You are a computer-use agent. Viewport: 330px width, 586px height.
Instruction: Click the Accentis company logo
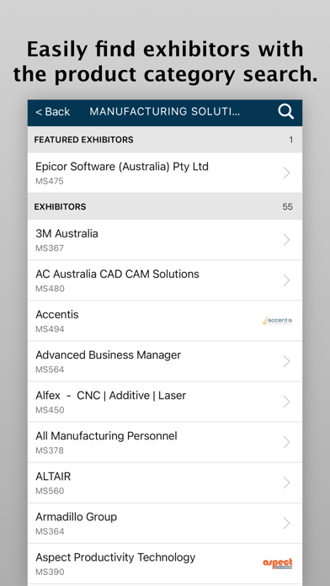click(277, 321)
